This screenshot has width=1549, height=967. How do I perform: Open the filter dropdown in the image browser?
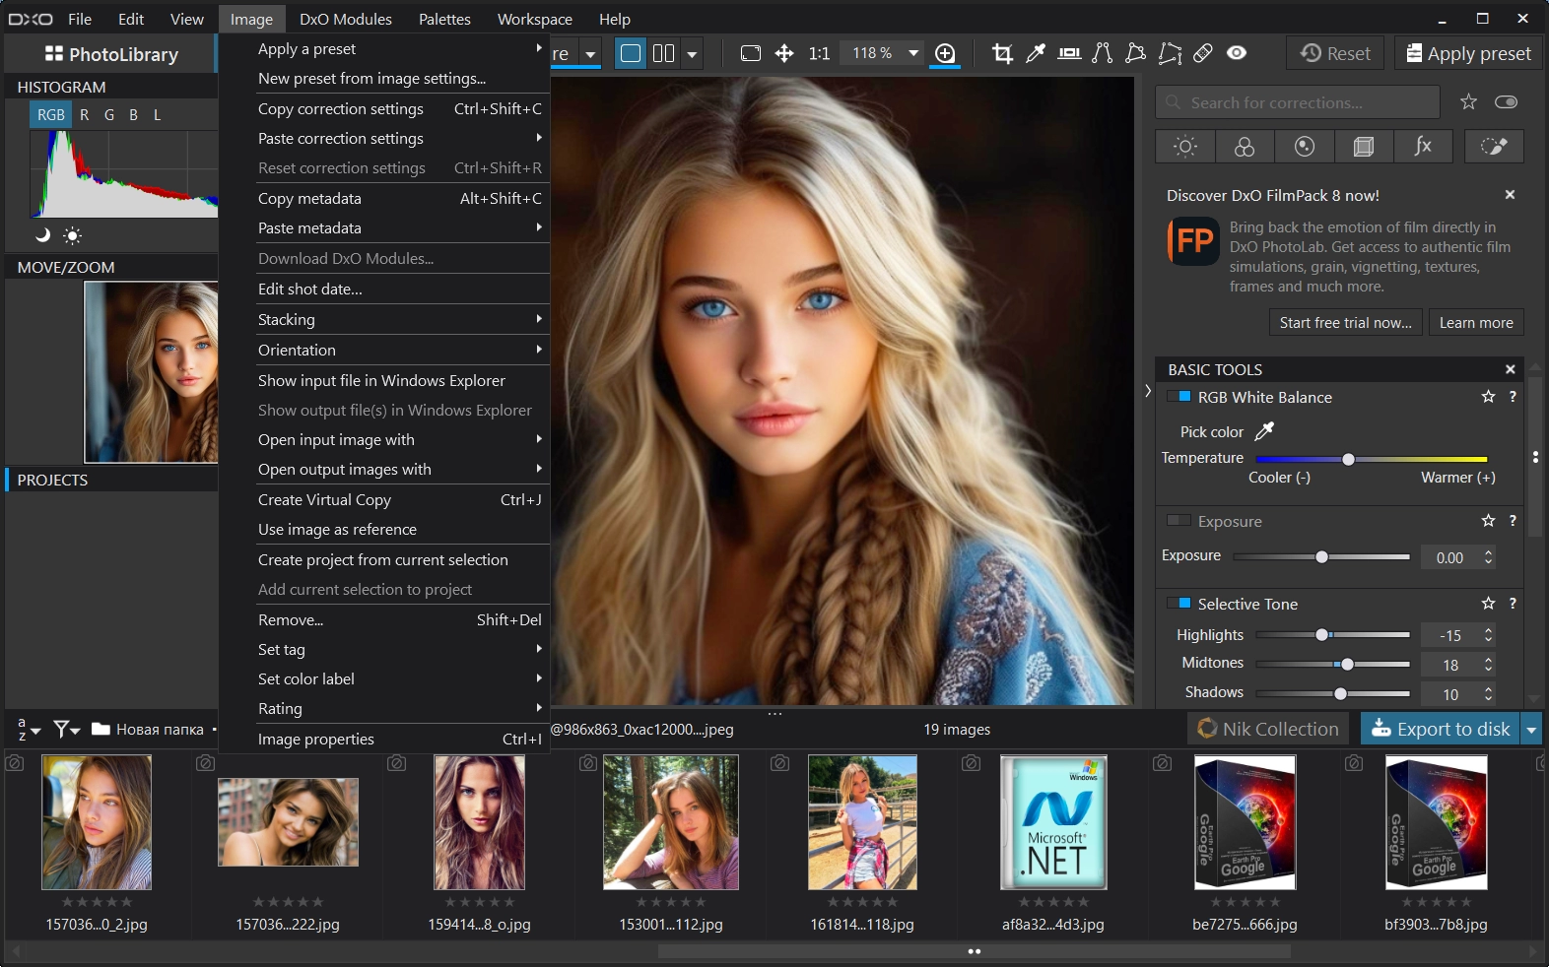(x=66, y=730)
